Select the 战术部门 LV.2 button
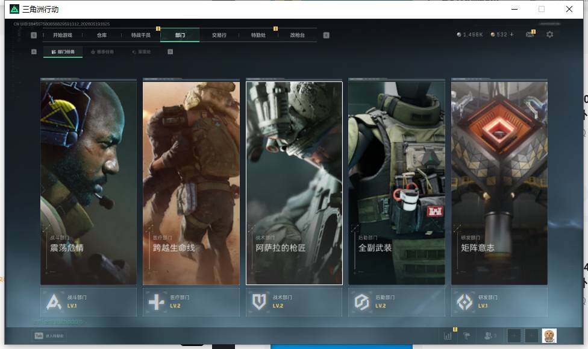Viewport: 588px width, 349px height. [x=294, y=302]
